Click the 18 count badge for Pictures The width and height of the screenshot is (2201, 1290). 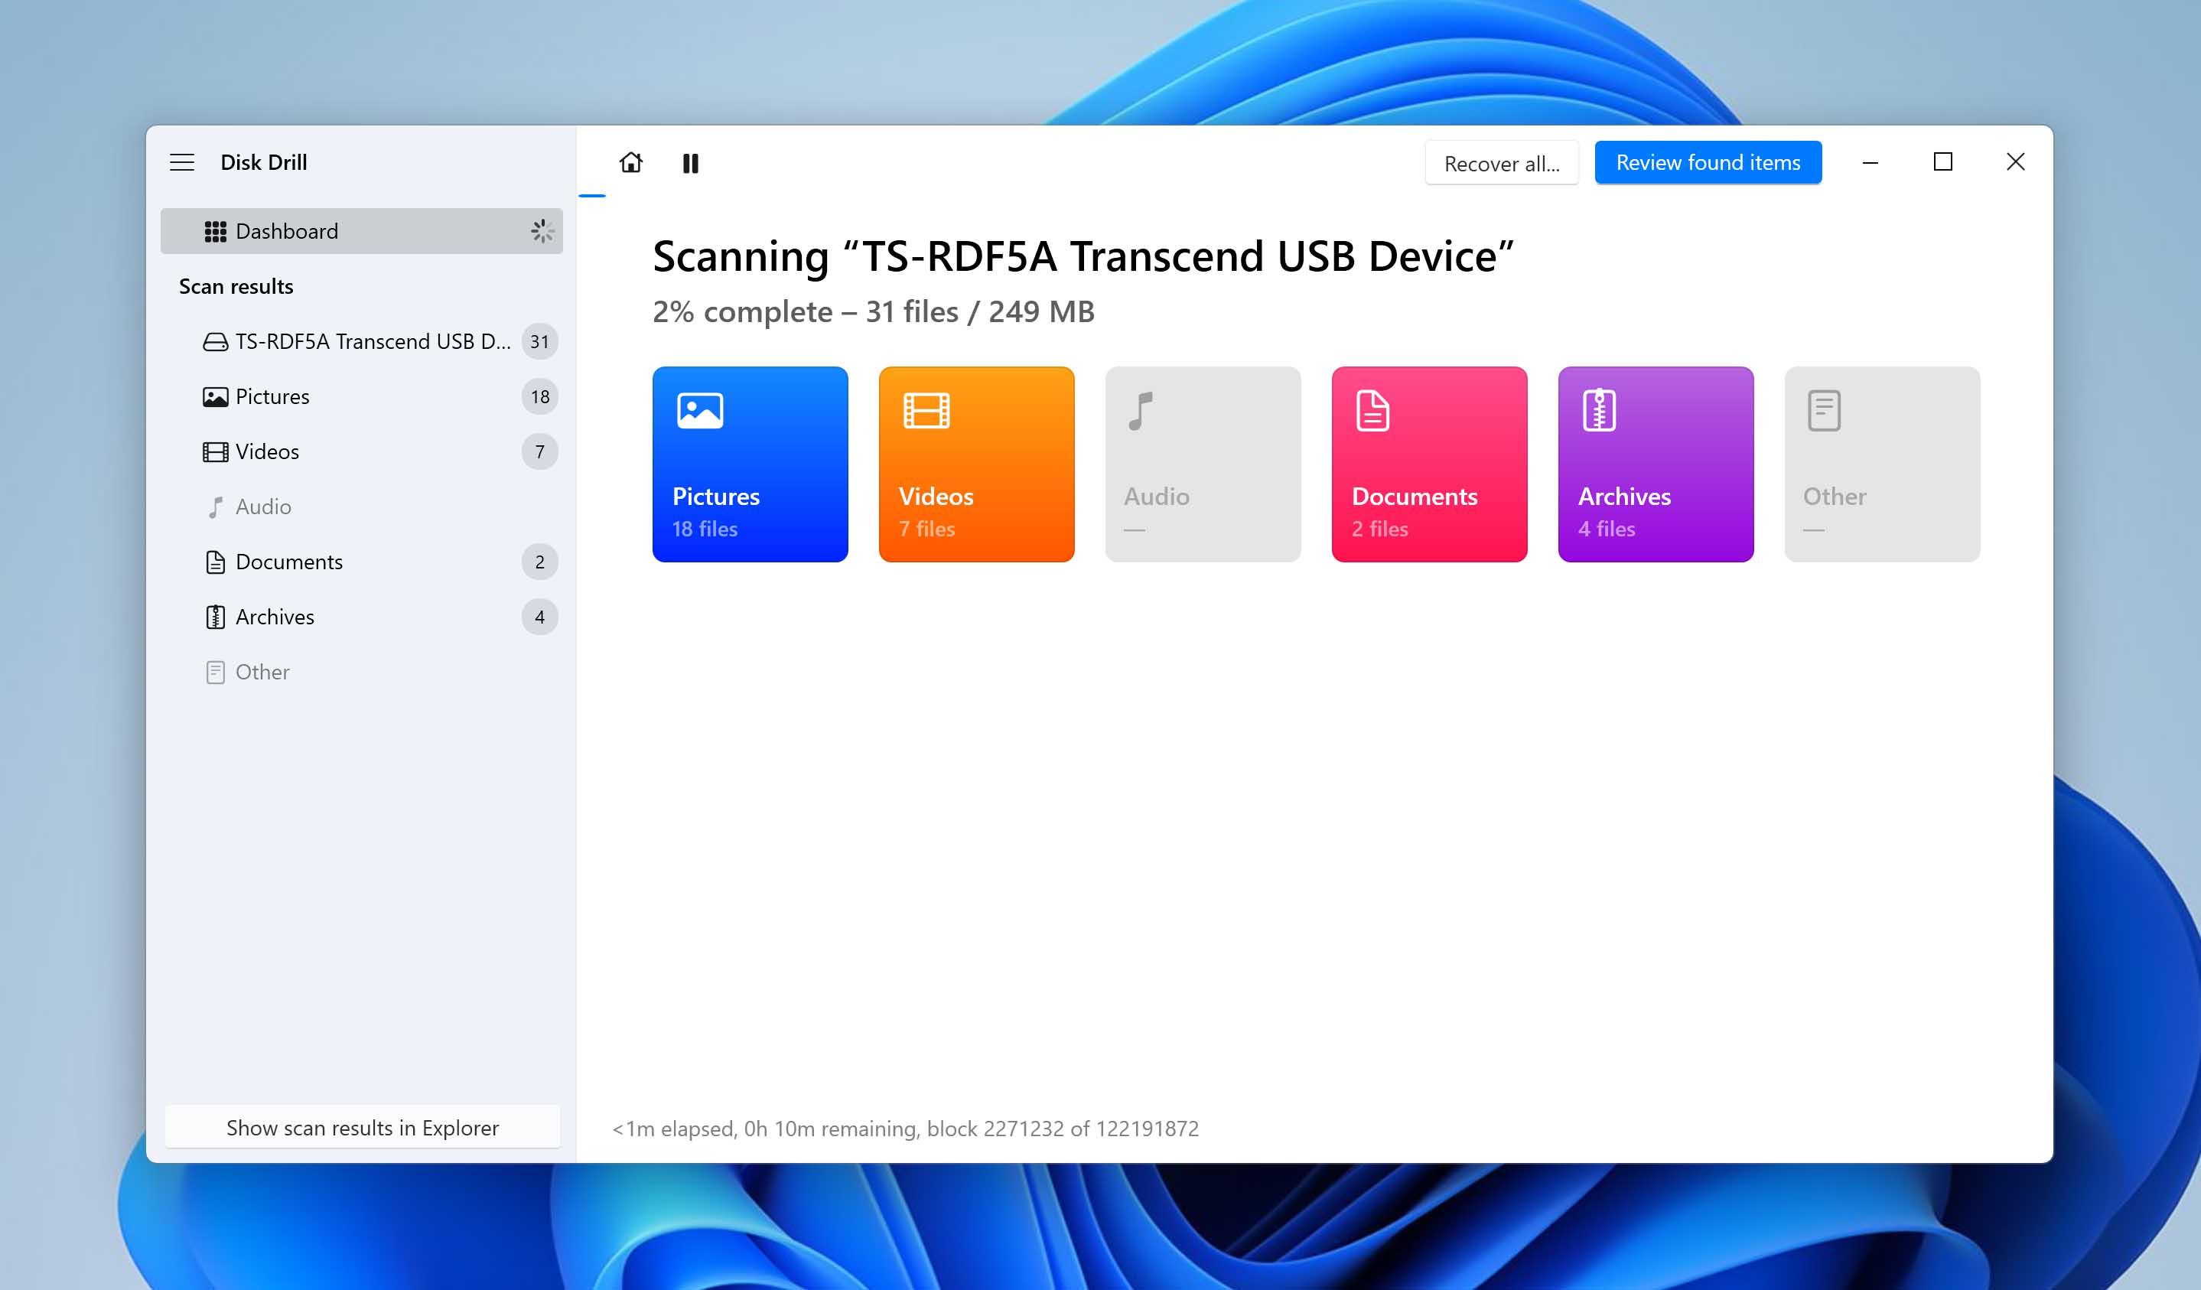click(540, 396)
